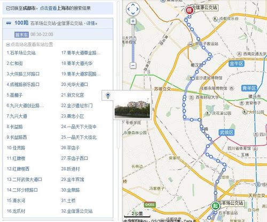Zoom in with the plus button

(x=133, y=21)
